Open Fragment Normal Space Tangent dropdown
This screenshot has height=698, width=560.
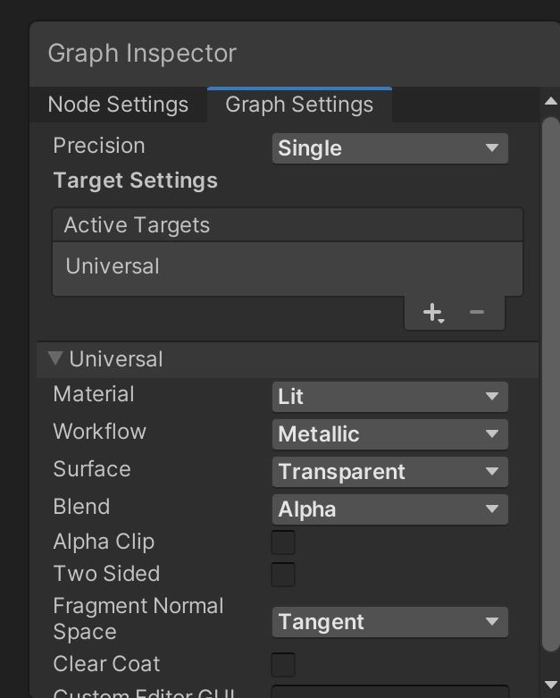point(389,622)
